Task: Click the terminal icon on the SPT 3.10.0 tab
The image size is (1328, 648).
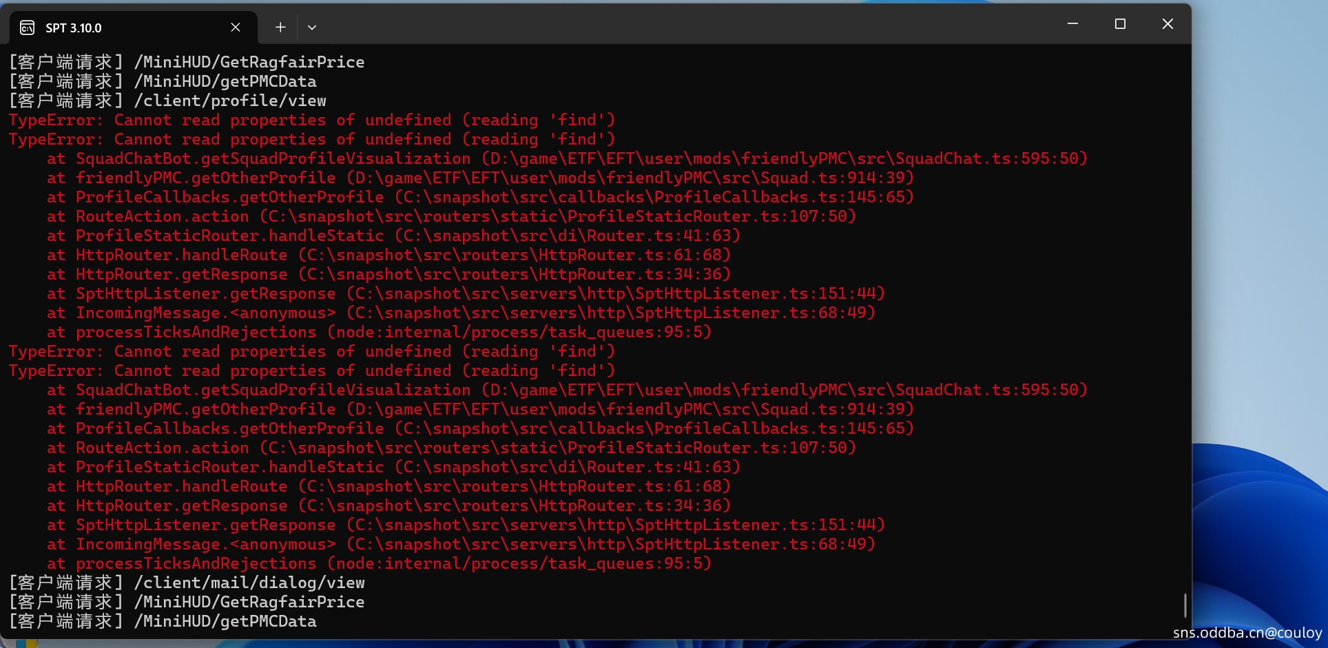Action: 28,28
